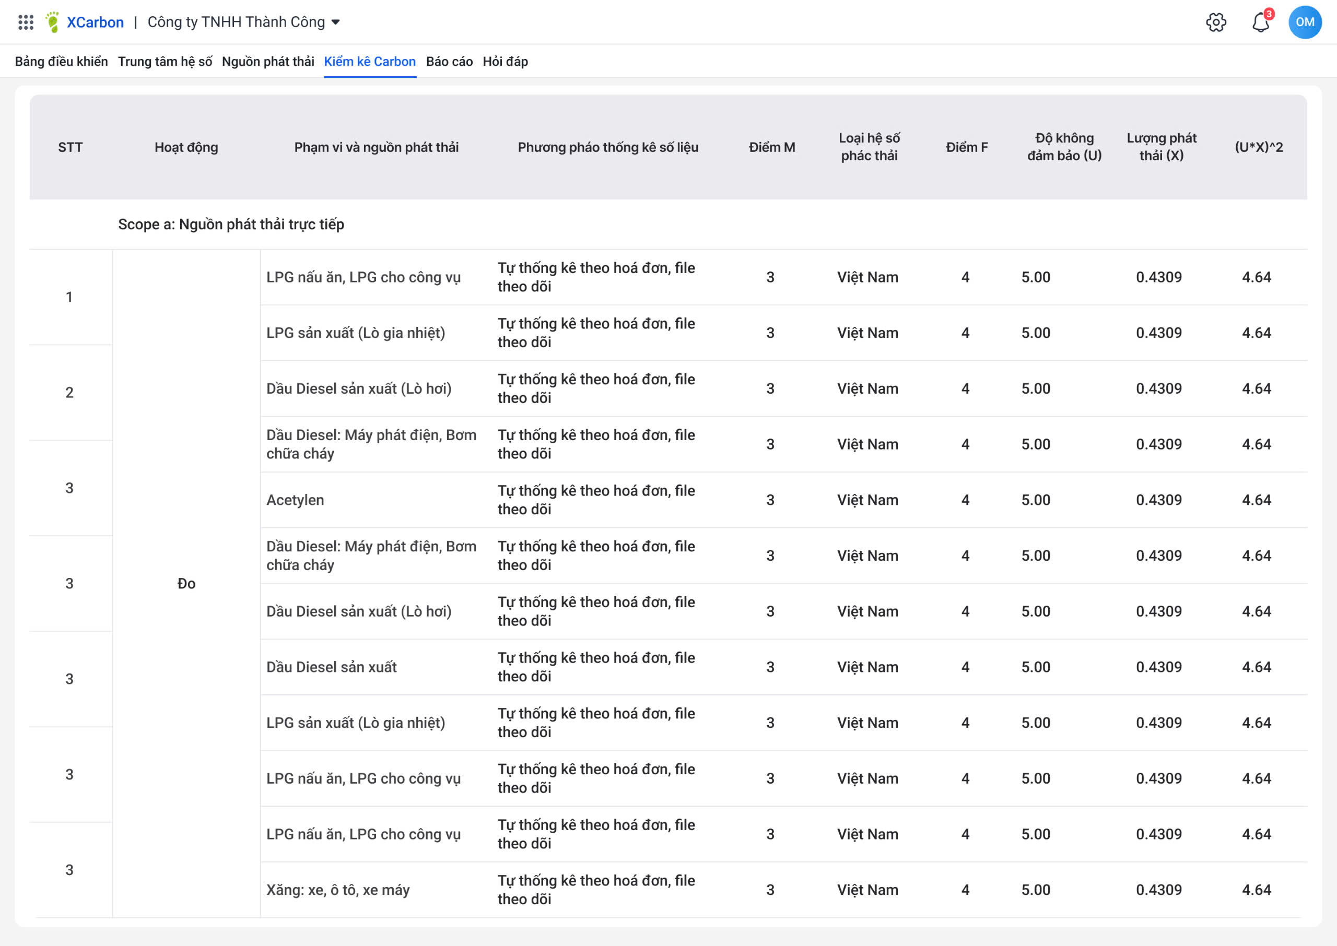The width and height of the screenshot is (1337, 946).
Task: Click the Scope a: Nguồn phát thải trực tiếp row
Action: 231,224
